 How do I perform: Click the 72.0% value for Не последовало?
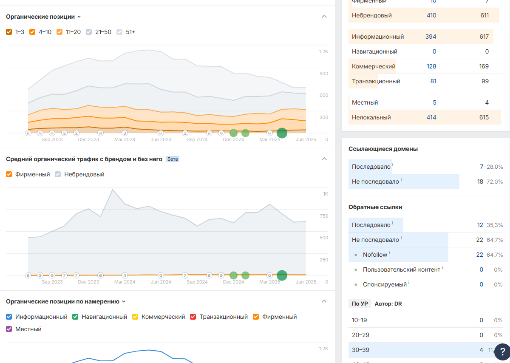pyautogui.click(x=495, y=181)
